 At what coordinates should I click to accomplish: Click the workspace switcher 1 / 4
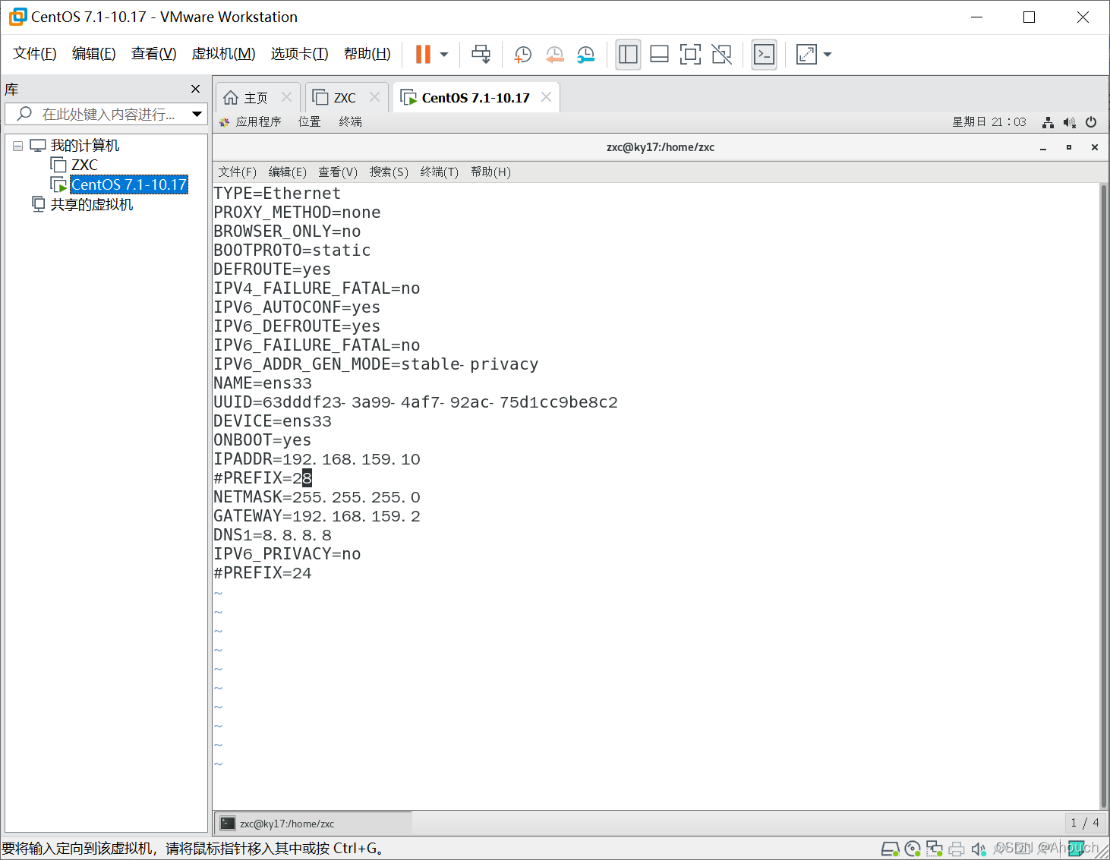click(x=1084, y=823)
